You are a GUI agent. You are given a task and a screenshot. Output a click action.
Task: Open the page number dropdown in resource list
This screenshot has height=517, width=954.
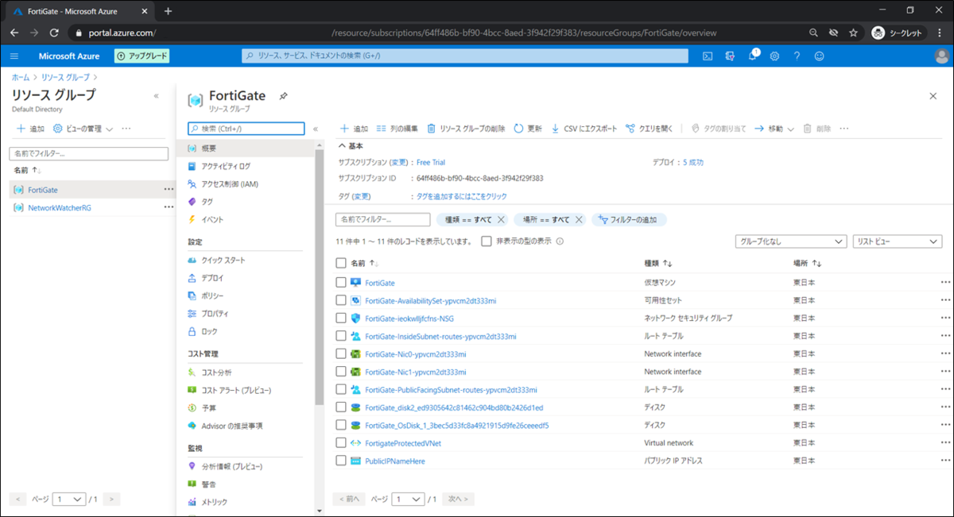coord(409,500)
